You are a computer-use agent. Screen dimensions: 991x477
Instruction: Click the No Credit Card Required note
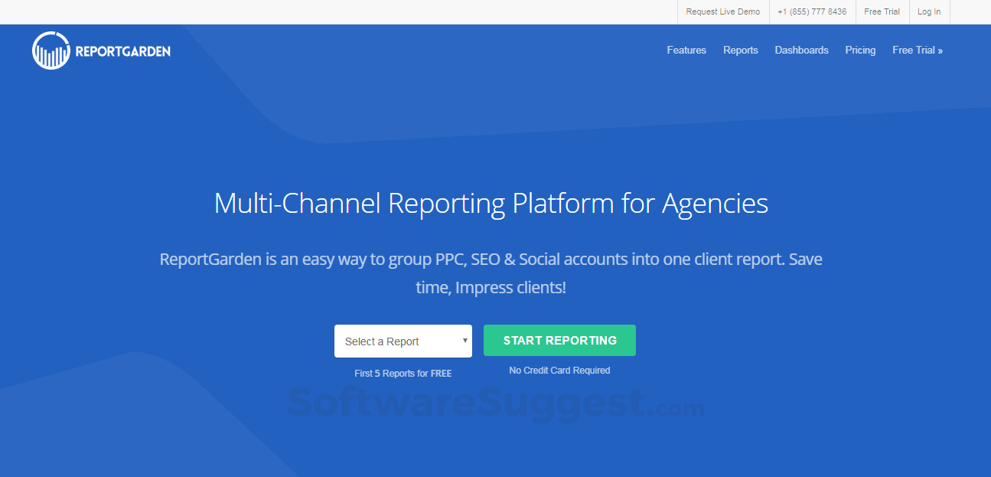pyautogui.click(x=559, y=371)
